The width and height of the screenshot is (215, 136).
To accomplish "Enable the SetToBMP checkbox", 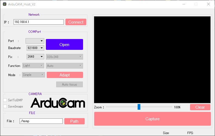I will (5, 100).
